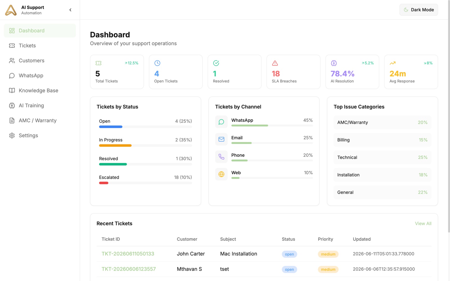The width and height of the screenshot is (450, 281).
Task: Click the open status badge for John Carter
Action: (x=289, y=254)
